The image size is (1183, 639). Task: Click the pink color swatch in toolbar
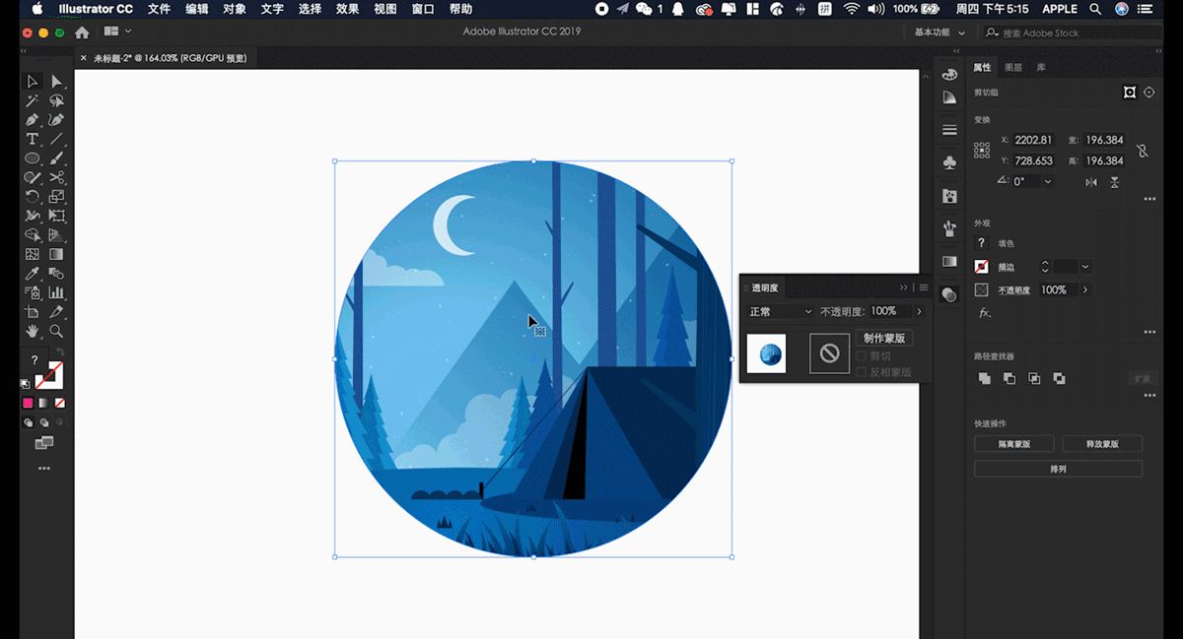click(x=28, y=403)
